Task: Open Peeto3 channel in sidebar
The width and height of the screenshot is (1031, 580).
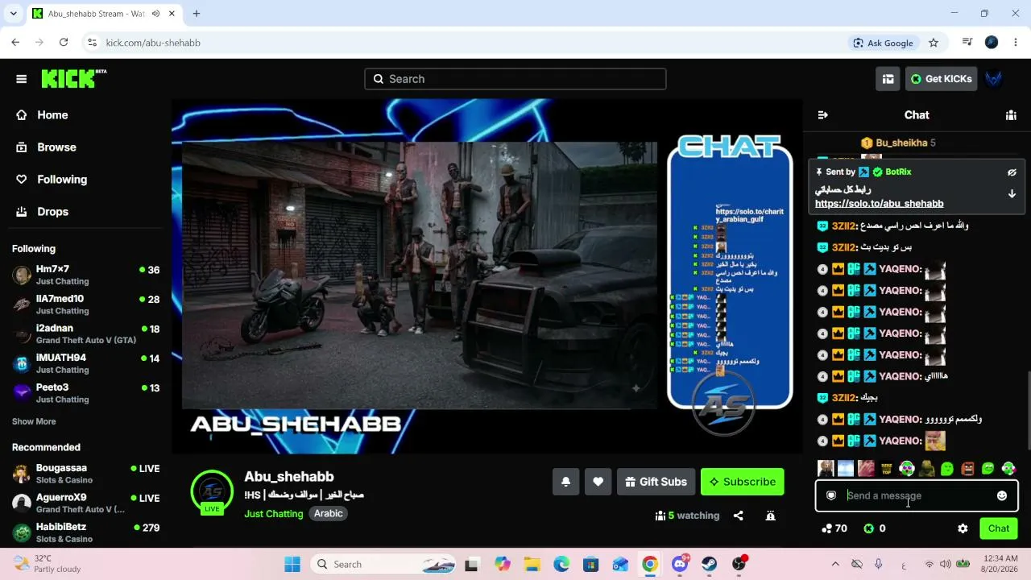Action: click(86, 393)
